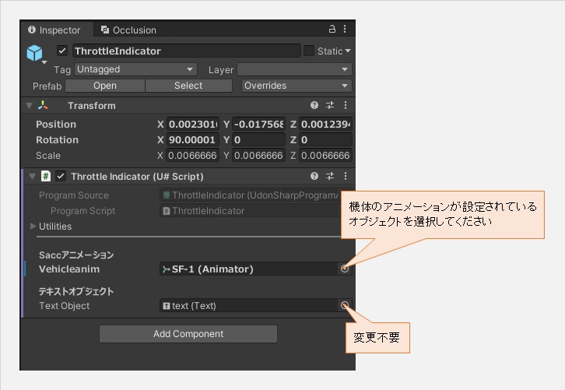
Task: Switch to the Inspector tab
Action: coord(54,30)
